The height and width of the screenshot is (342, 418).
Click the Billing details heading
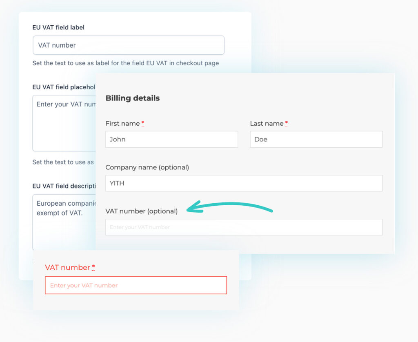pyautogui.click(x=132, y=98)
